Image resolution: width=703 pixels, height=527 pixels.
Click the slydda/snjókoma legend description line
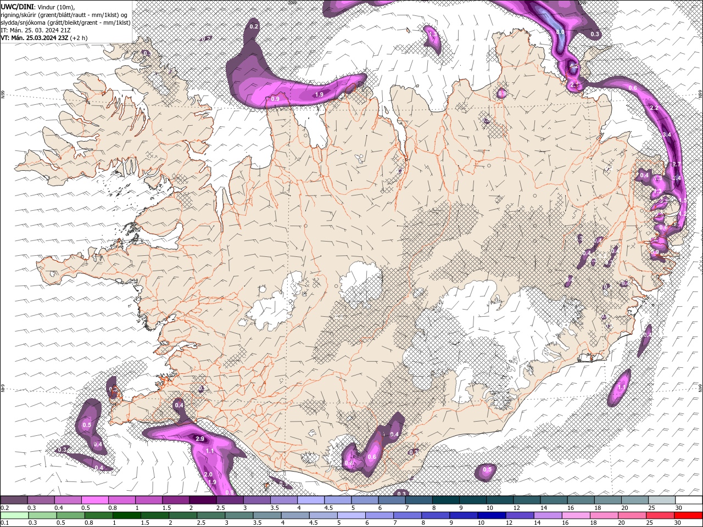[x=65, y=22]
